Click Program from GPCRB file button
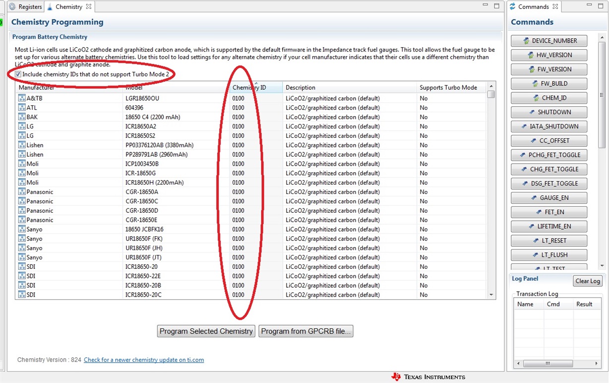 [306, 331]
